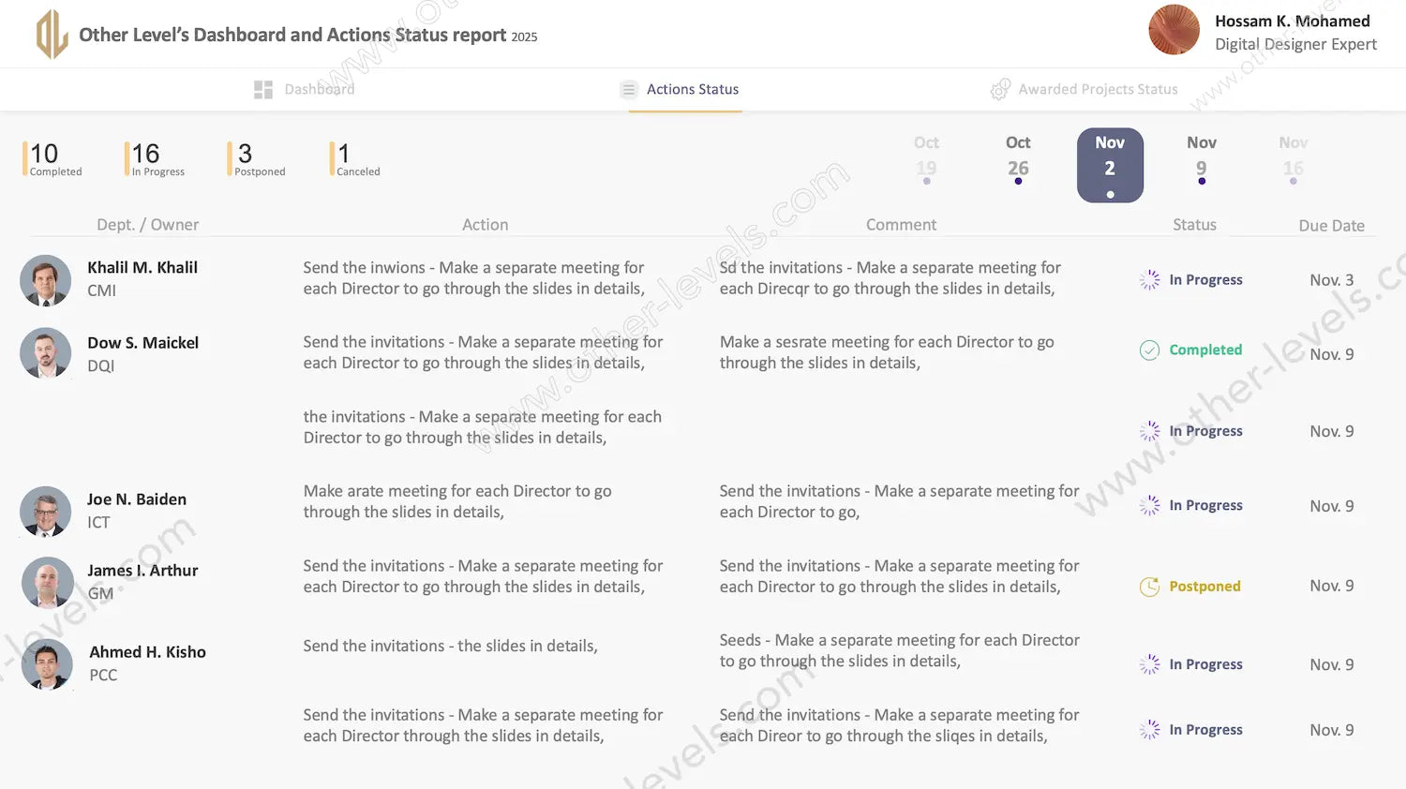Open the Dashboard tab

coord(319,89)
